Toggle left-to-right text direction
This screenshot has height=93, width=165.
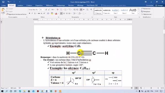click(x=81, y=10)
